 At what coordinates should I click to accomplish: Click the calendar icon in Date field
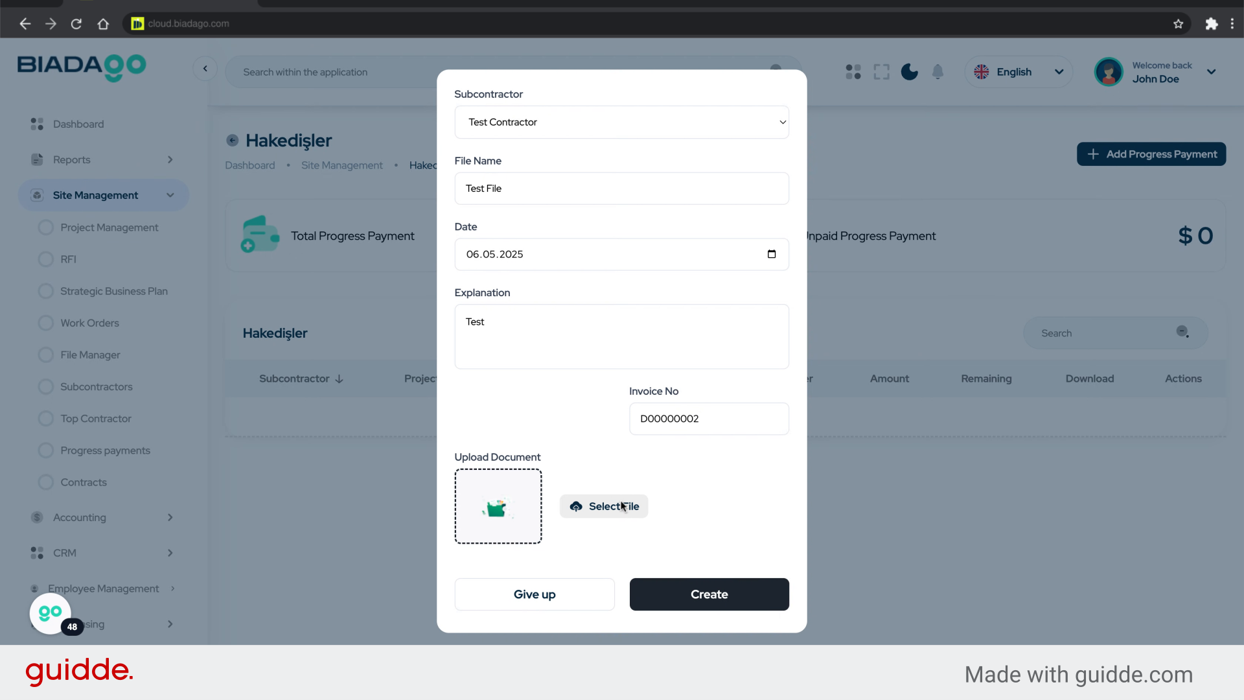(x=771, y=254)
